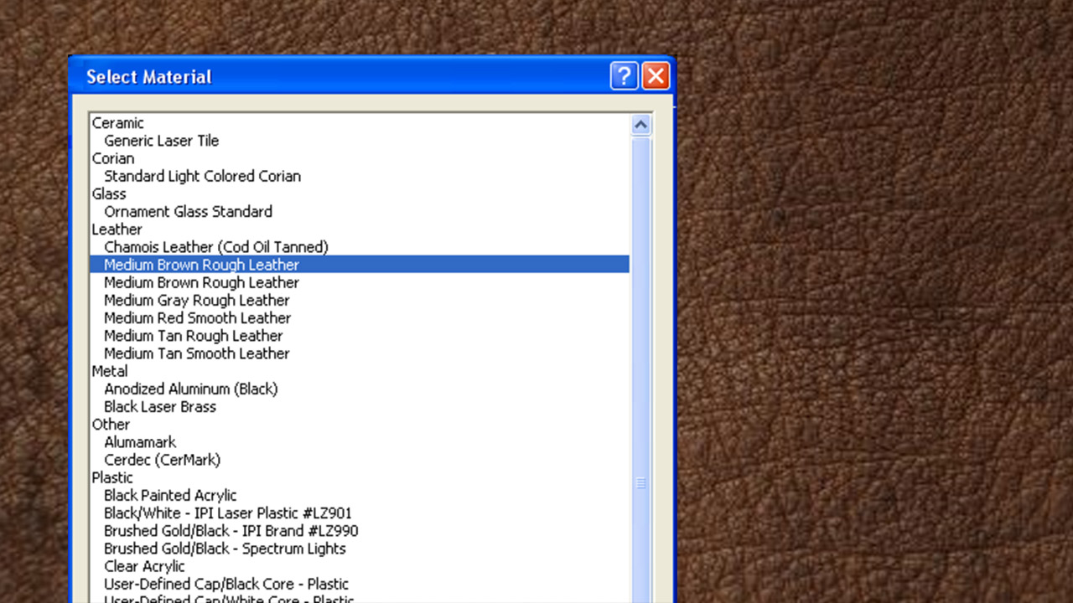Select Medium Gray Rough Leather
1073x603 pixels.
coord(196,301)
